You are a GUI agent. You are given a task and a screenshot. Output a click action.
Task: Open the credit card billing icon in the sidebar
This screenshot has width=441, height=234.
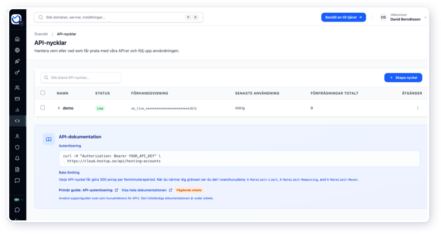pyautogui.click(x=17, y=99)
